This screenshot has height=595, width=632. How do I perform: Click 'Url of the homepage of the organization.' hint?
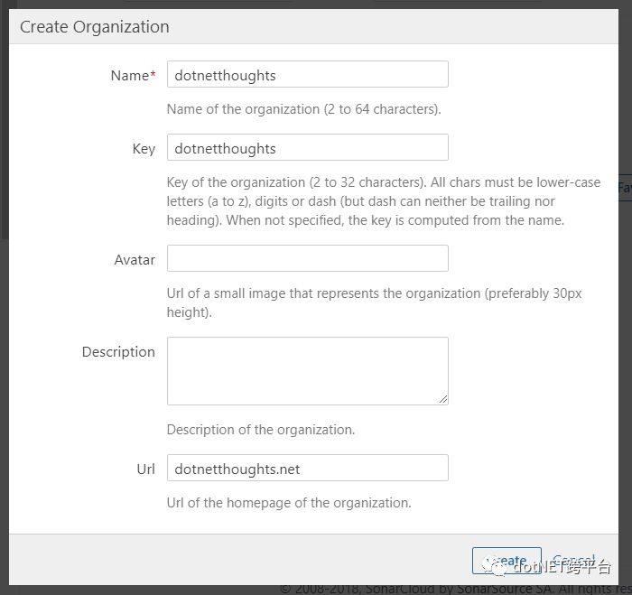[x=289, y=503]
